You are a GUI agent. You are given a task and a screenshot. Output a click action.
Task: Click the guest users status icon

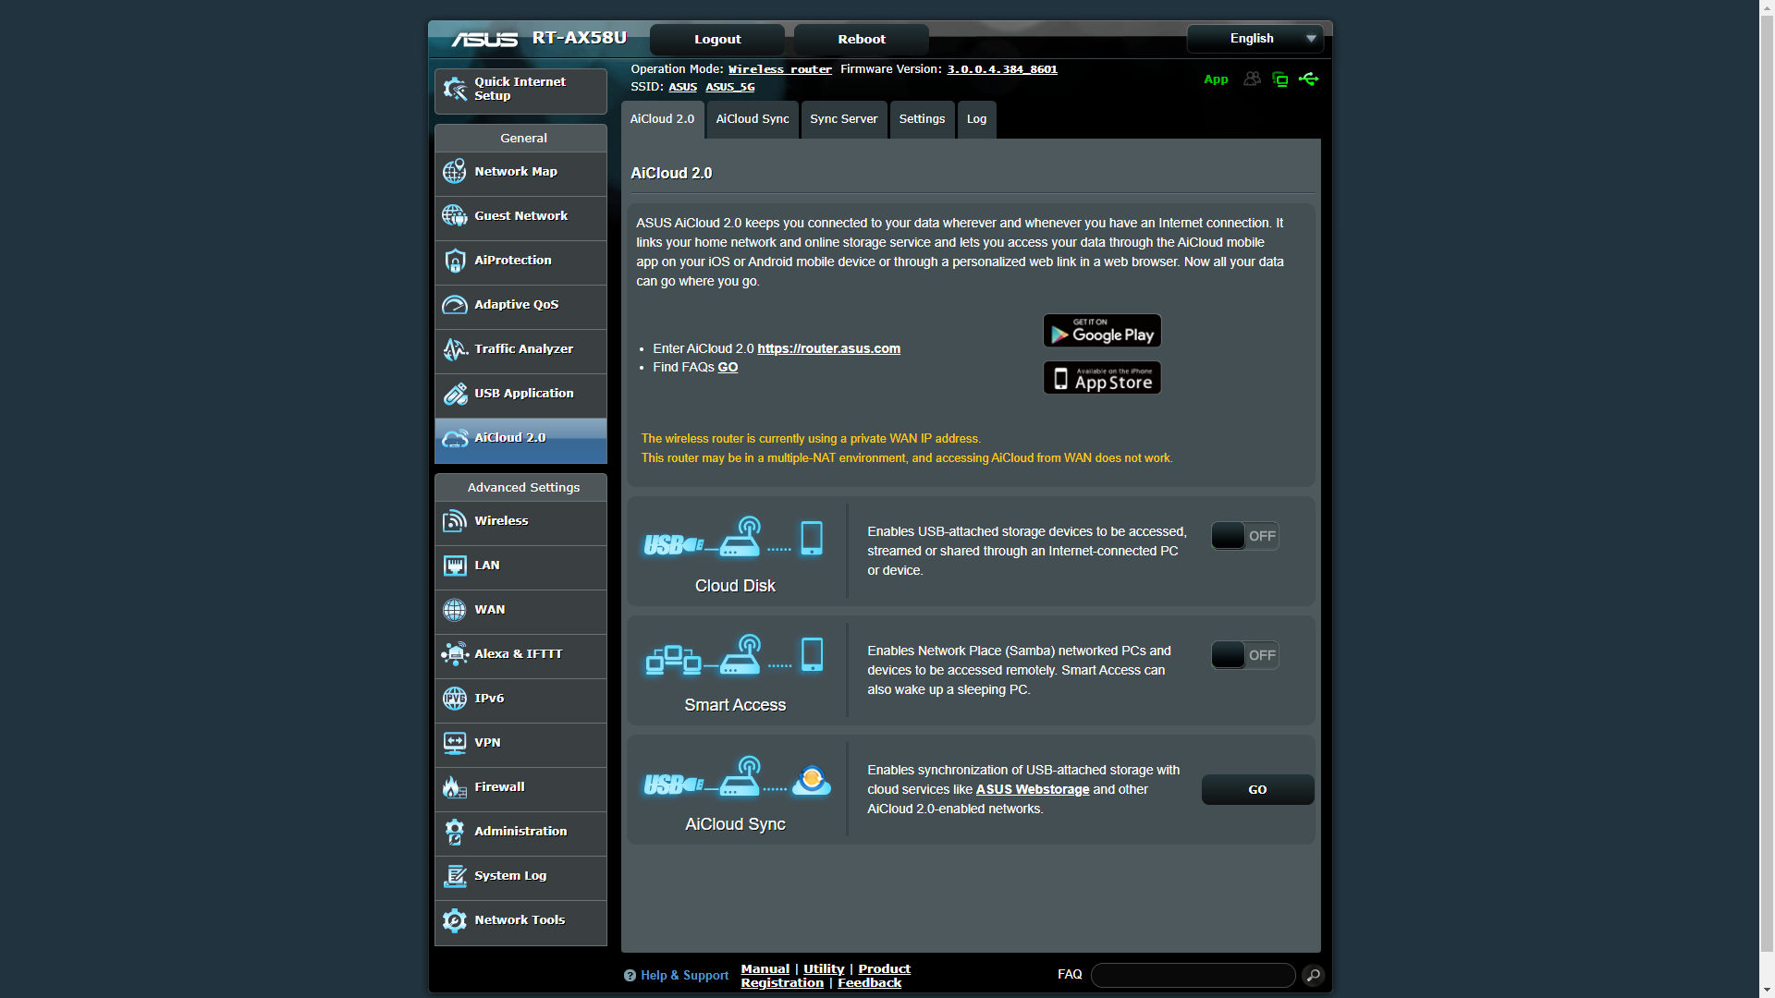[1252, 79]
